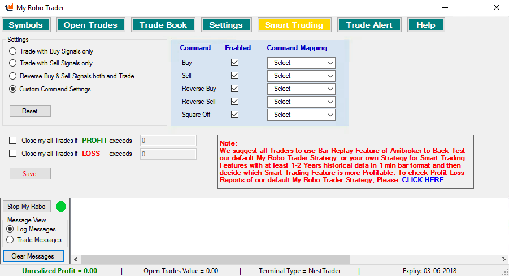Select the Smart Trading tab

click(294, 25)
